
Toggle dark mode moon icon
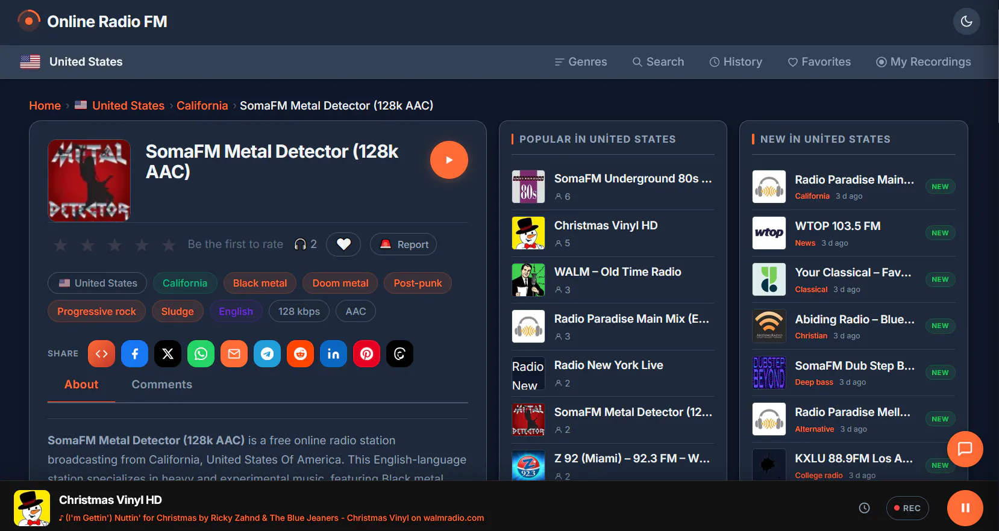[966, 22]
